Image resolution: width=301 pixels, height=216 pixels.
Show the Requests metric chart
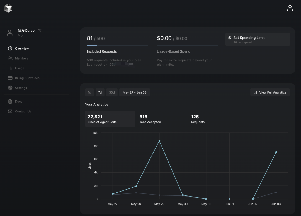click(198, 119)
